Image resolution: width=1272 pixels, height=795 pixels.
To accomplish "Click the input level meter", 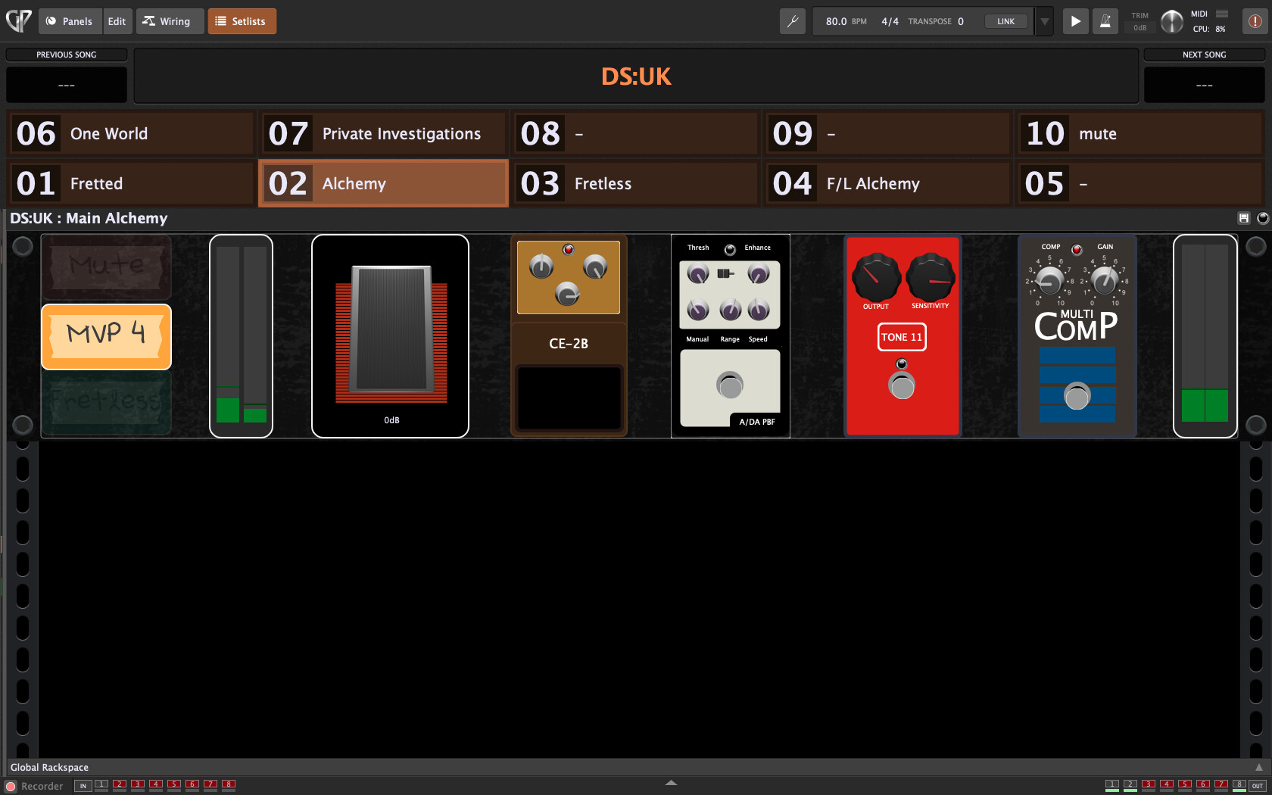I will (241, 335).
